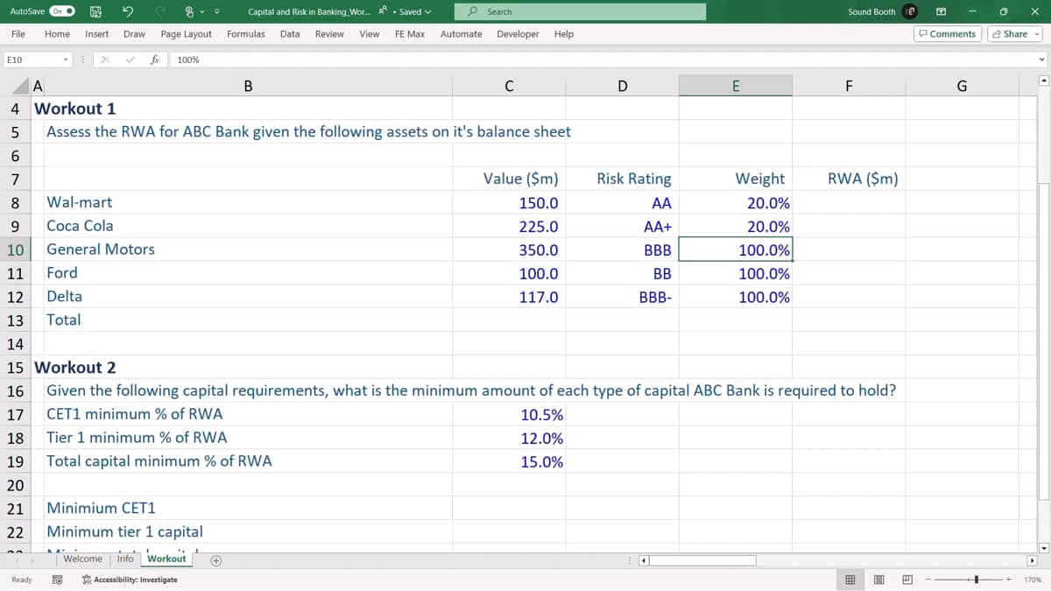Click the zoom slider handle
This screenshot has width=1051, height=591.
[x=976, y=580]
